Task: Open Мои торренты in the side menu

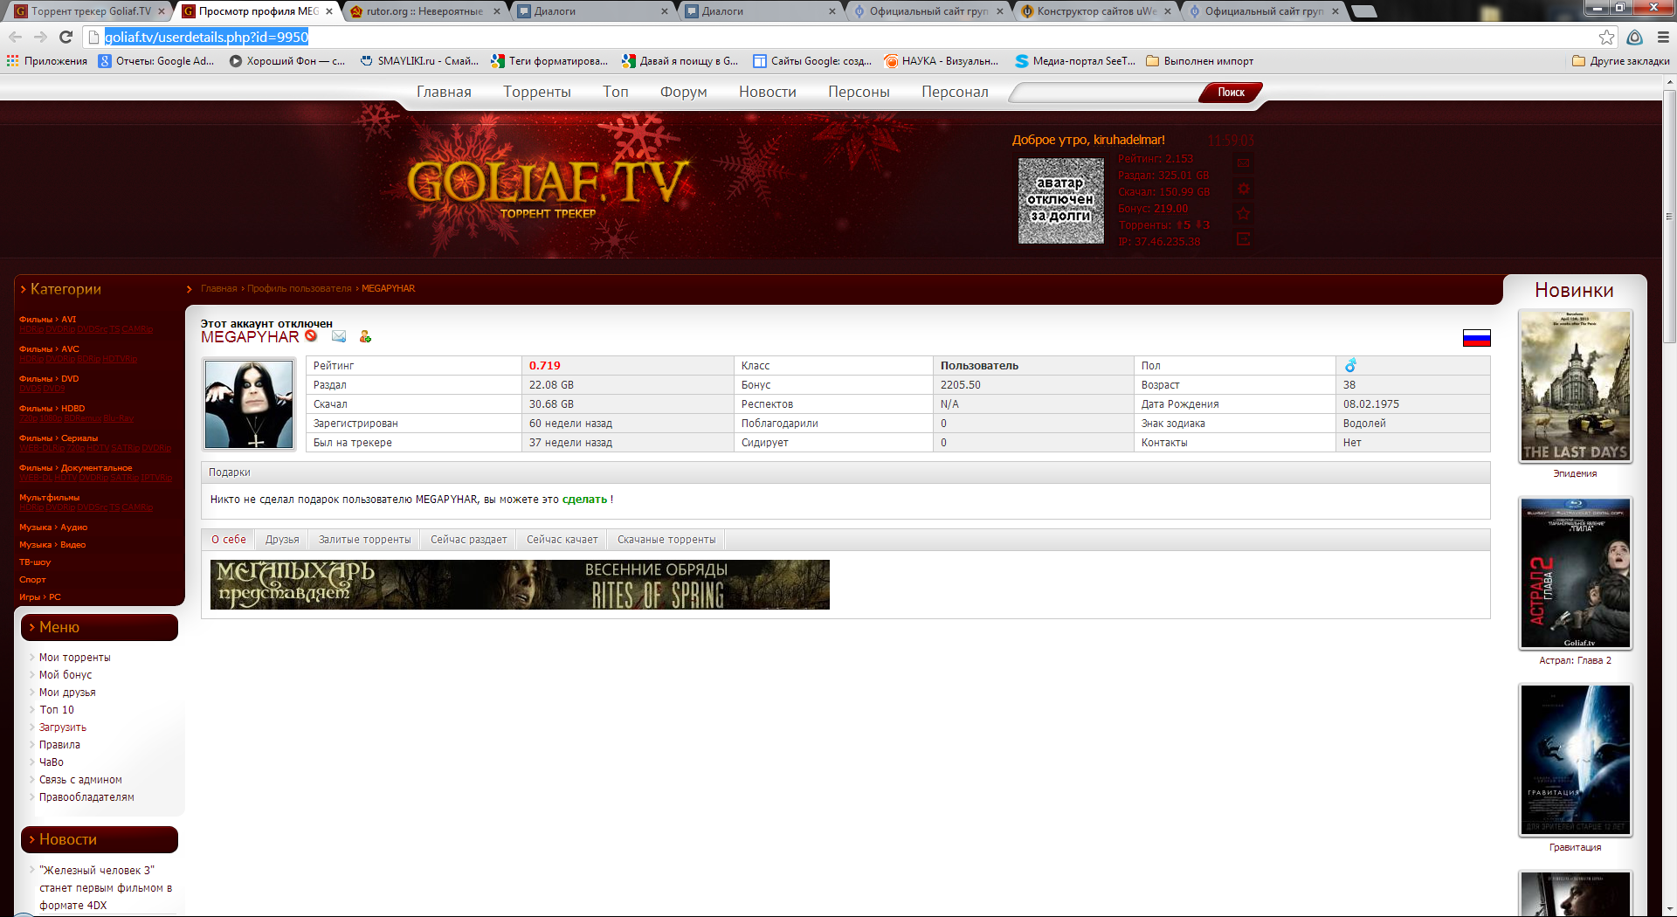Action: tap(74, 658)
